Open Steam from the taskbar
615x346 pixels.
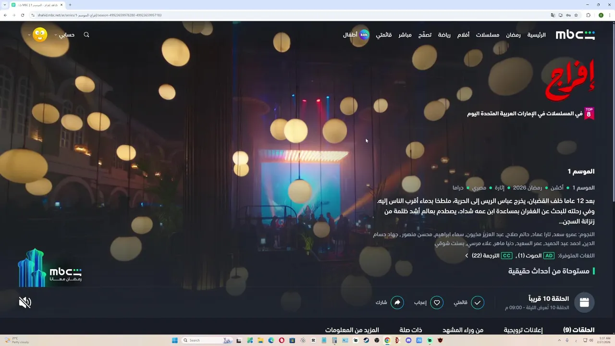(366, 340)
